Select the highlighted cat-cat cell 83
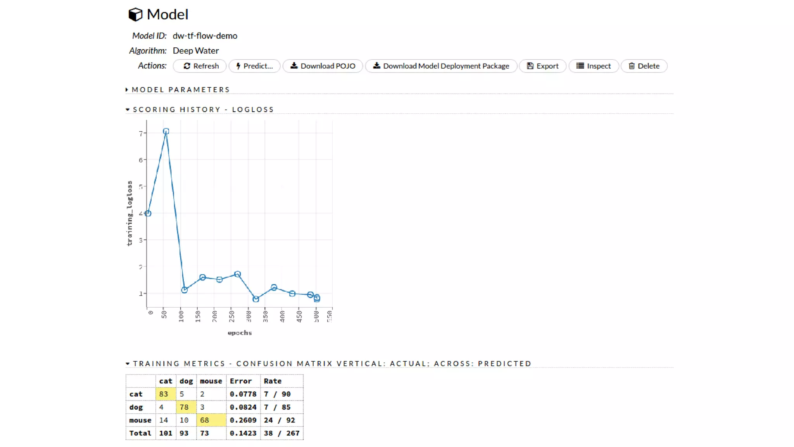Image resolution: width=794 pixels, height=447 pixels. pyautogui.click(x=166, y=394)
